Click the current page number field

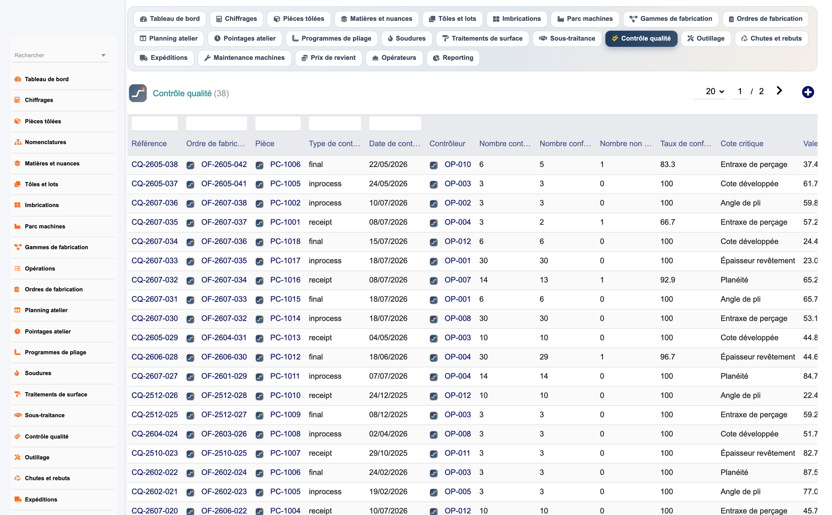tap(740, 91)
